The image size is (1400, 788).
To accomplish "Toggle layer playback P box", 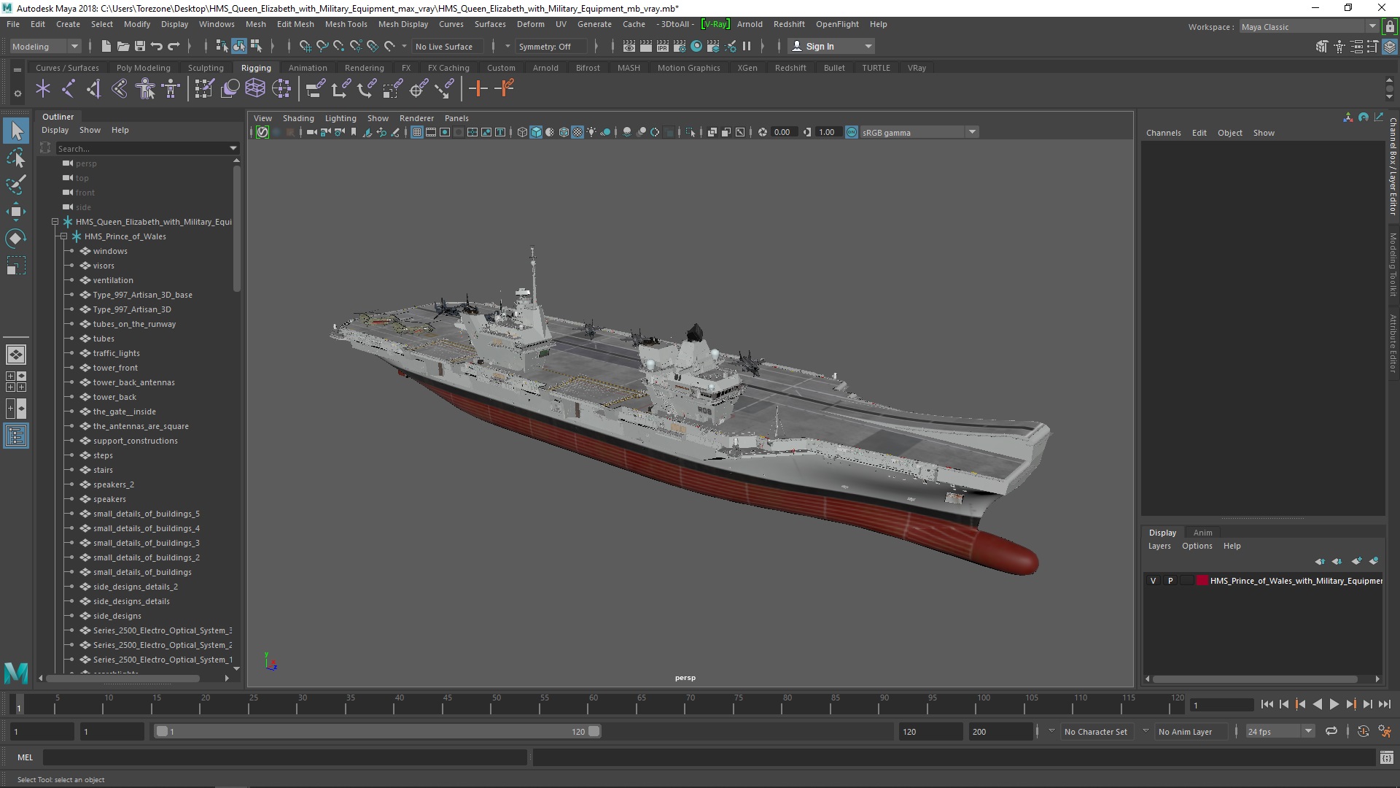I will pos(1170,581).
